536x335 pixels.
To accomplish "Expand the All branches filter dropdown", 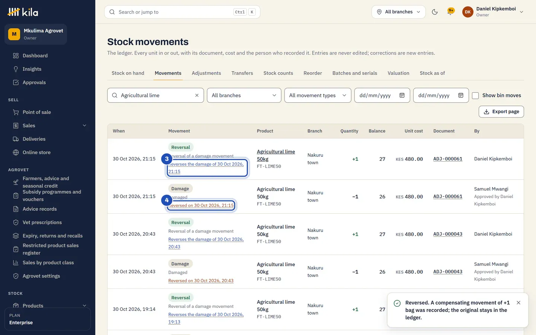I will pyautogui.click(x=244, y=95).
